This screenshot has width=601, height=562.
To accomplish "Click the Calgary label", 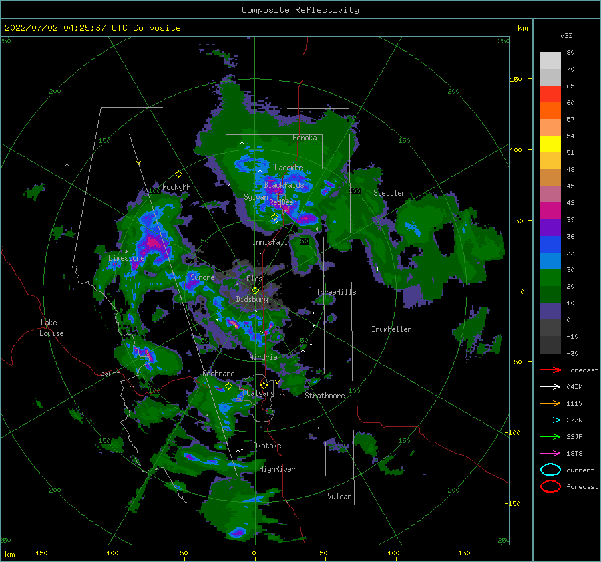I will [260, 393].
